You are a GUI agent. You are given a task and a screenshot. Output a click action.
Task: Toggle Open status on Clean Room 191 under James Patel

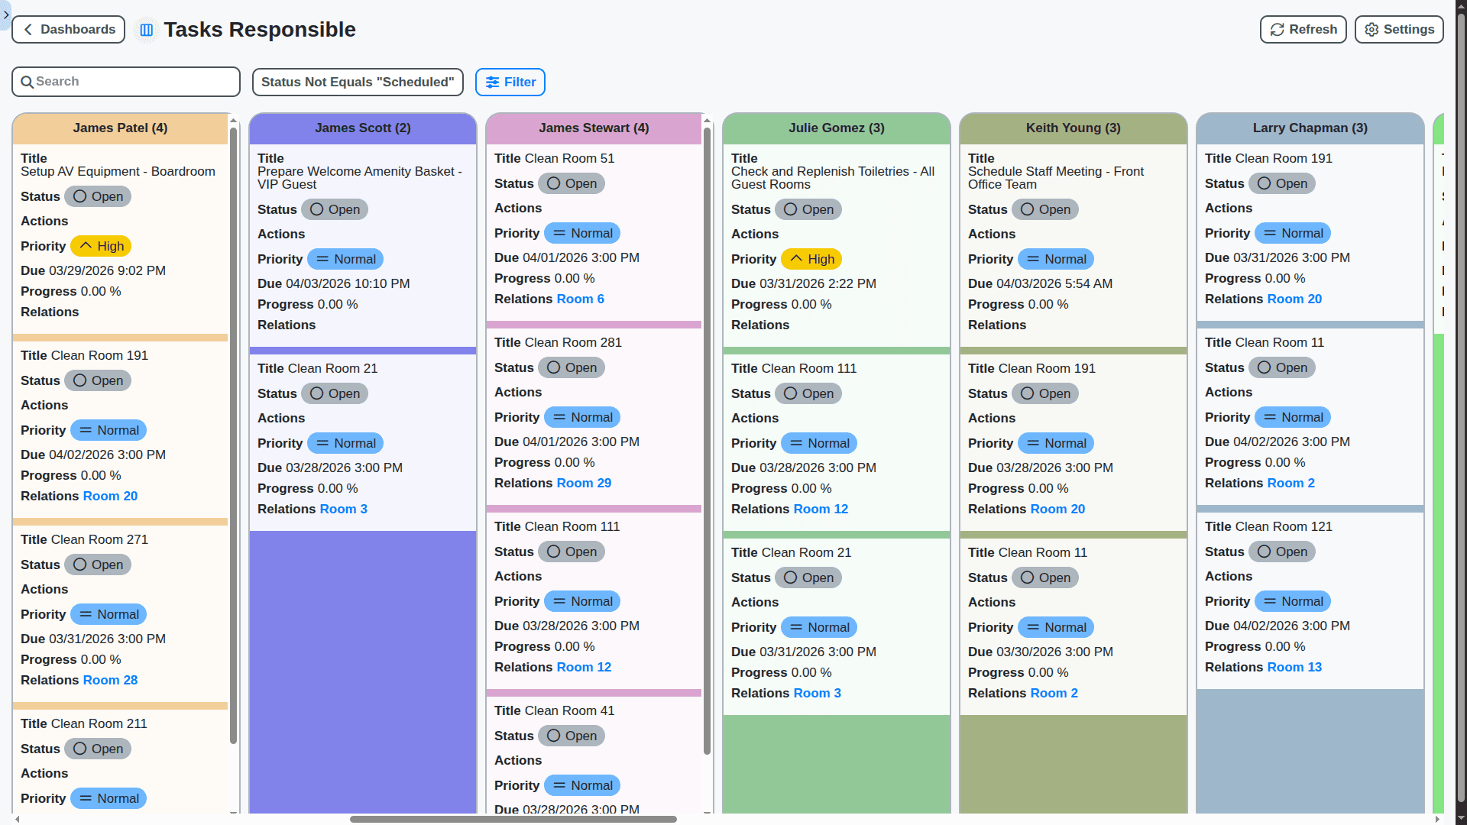click(98, 380)
